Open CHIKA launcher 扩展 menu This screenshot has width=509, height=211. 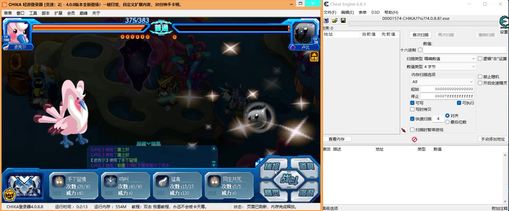point(58,13)
